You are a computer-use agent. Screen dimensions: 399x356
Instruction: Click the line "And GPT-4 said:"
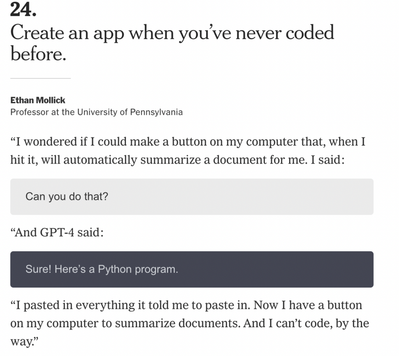57,233
